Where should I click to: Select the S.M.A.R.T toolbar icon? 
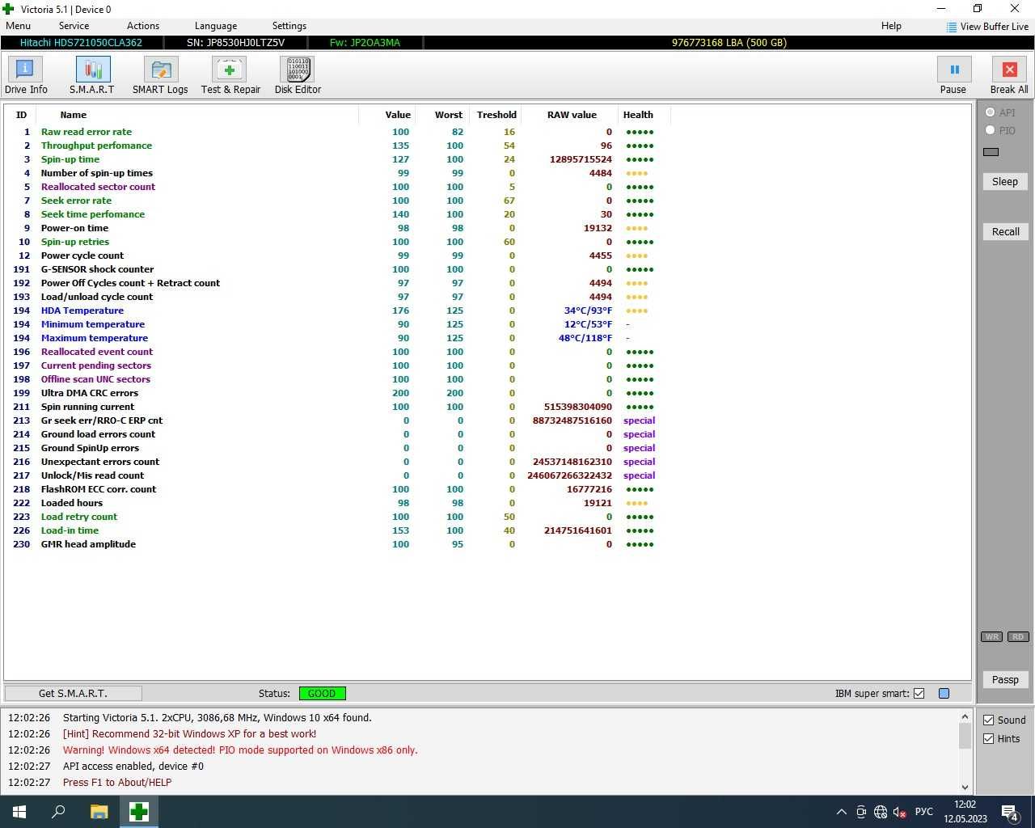tap(92, 76)
